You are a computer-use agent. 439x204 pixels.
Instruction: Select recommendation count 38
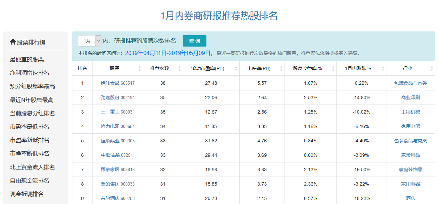[x=163, y=83]
